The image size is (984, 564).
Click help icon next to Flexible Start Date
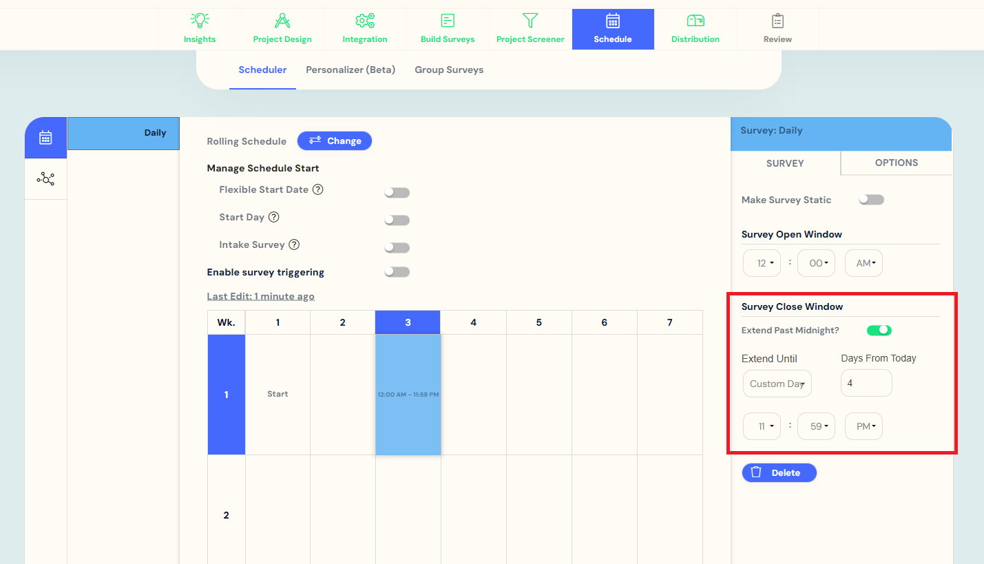[x=318, y=189]
